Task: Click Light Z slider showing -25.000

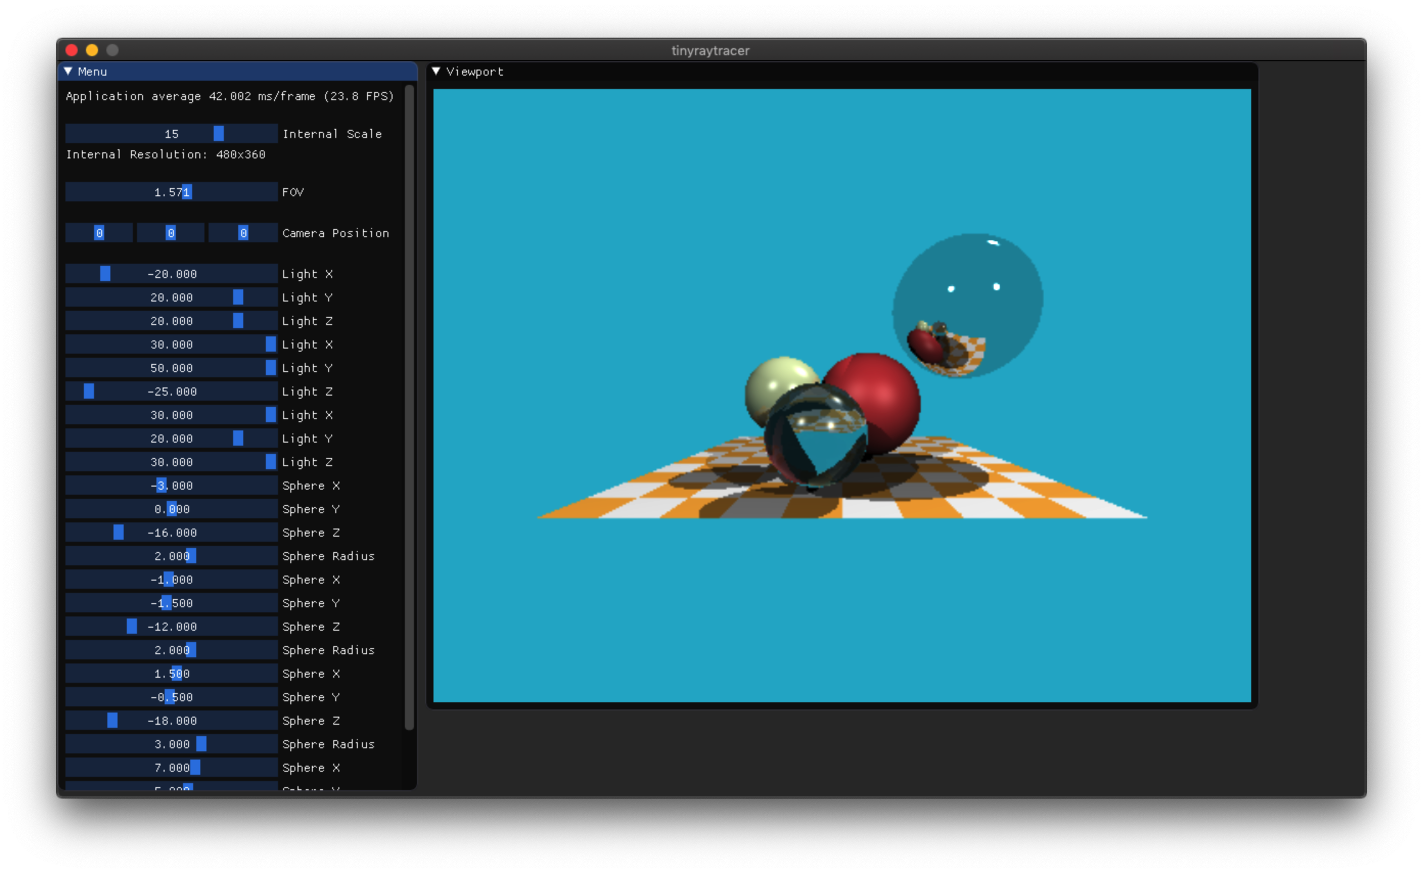Action: (x=171, y=392)
